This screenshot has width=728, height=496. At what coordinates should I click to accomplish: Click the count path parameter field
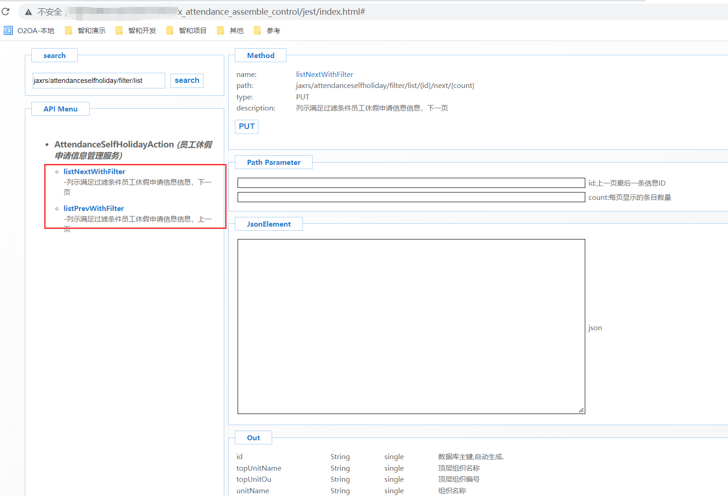(x=411, y=198)
